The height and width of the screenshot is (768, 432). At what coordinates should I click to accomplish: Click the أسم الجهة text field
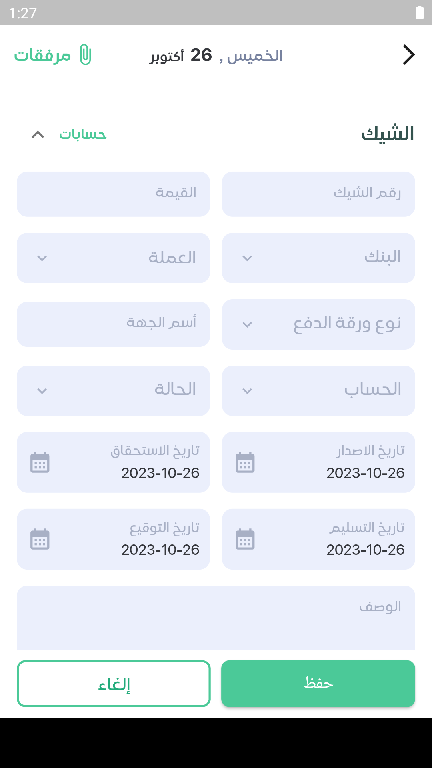pos(113,324)
